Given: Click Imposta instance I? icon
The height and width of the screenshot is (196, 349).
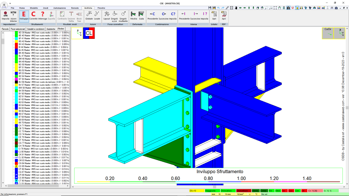Looking at the screenshot, I should coord(204,16).
